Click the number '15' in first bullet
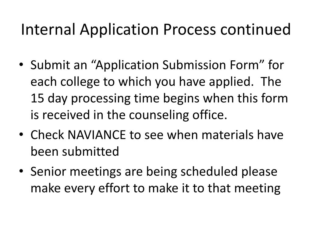The image size is (312, 234). (37, 98)
